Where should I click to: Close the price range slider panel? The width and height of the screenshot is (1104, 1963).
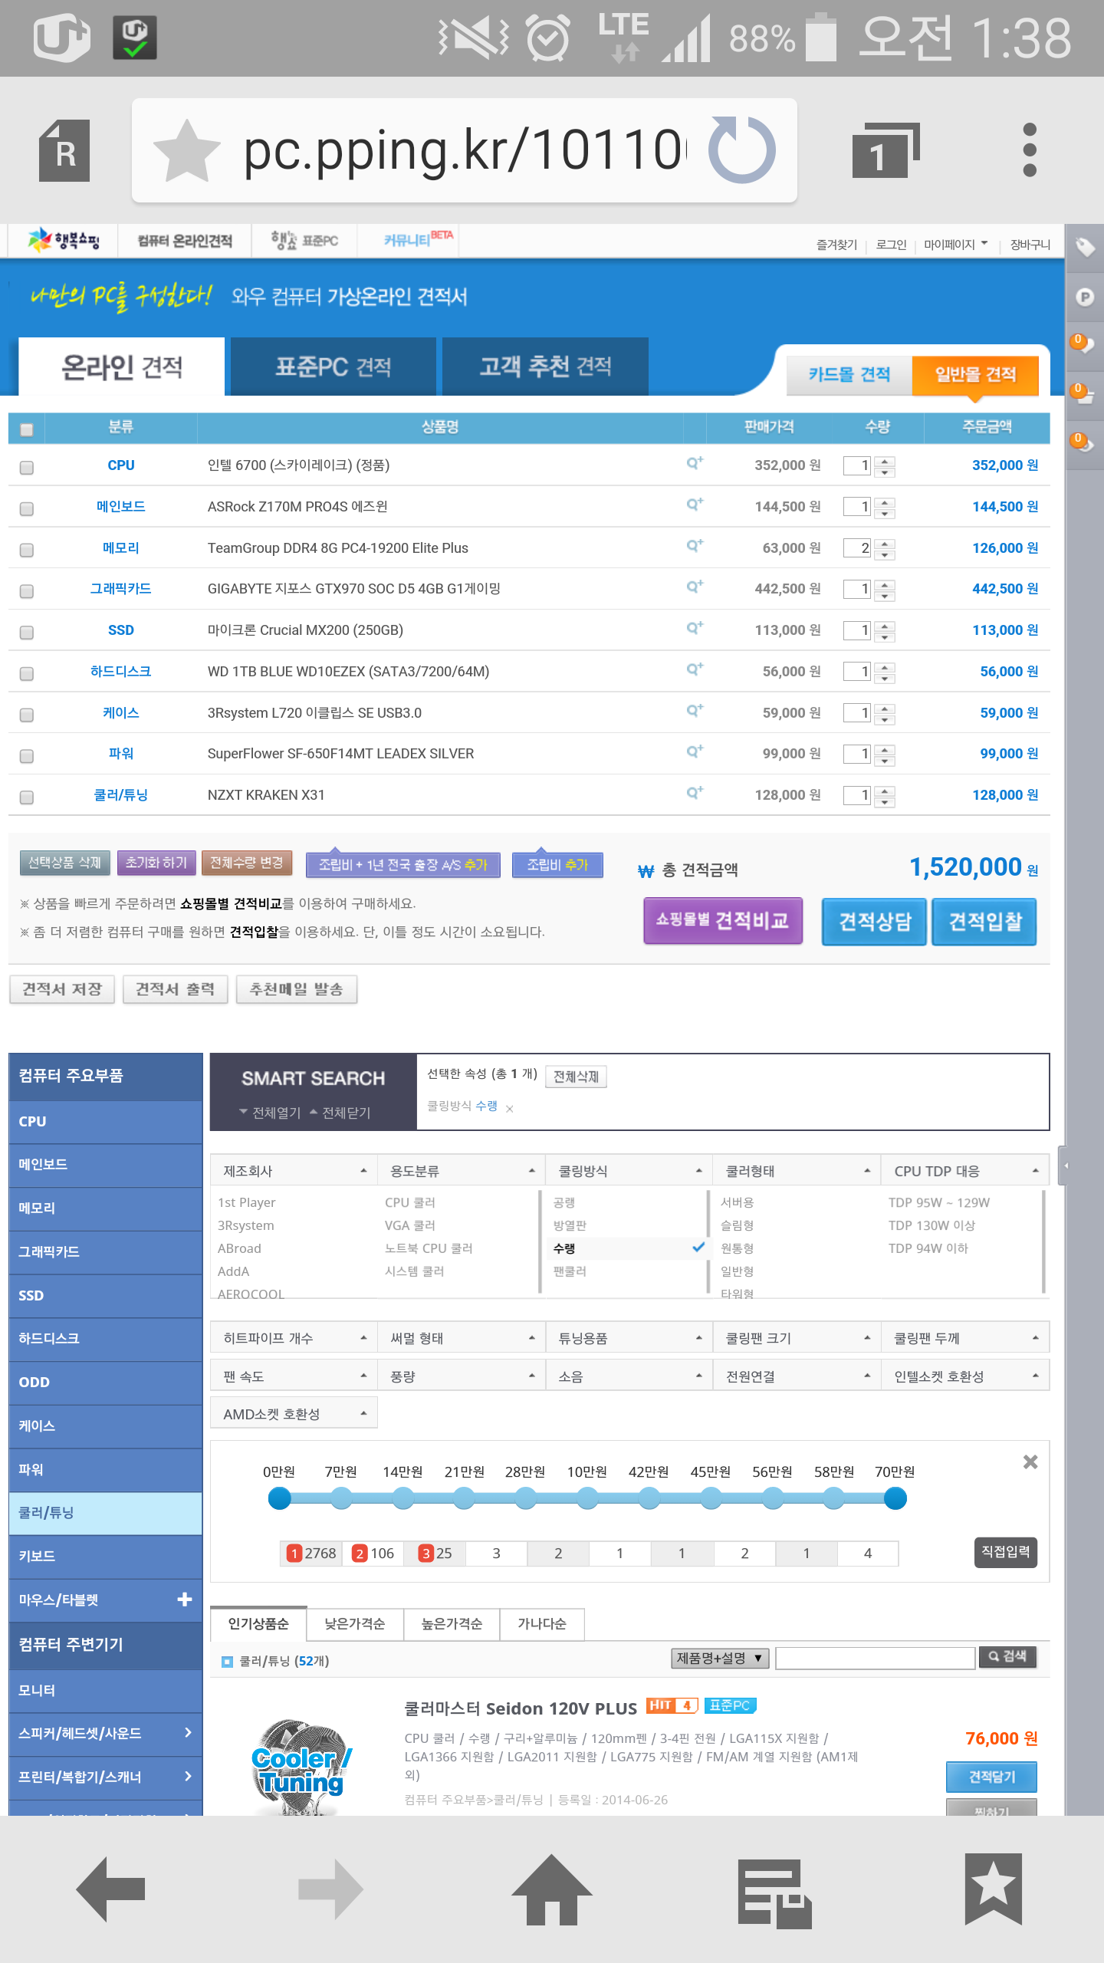(x=1030, y=1462)
